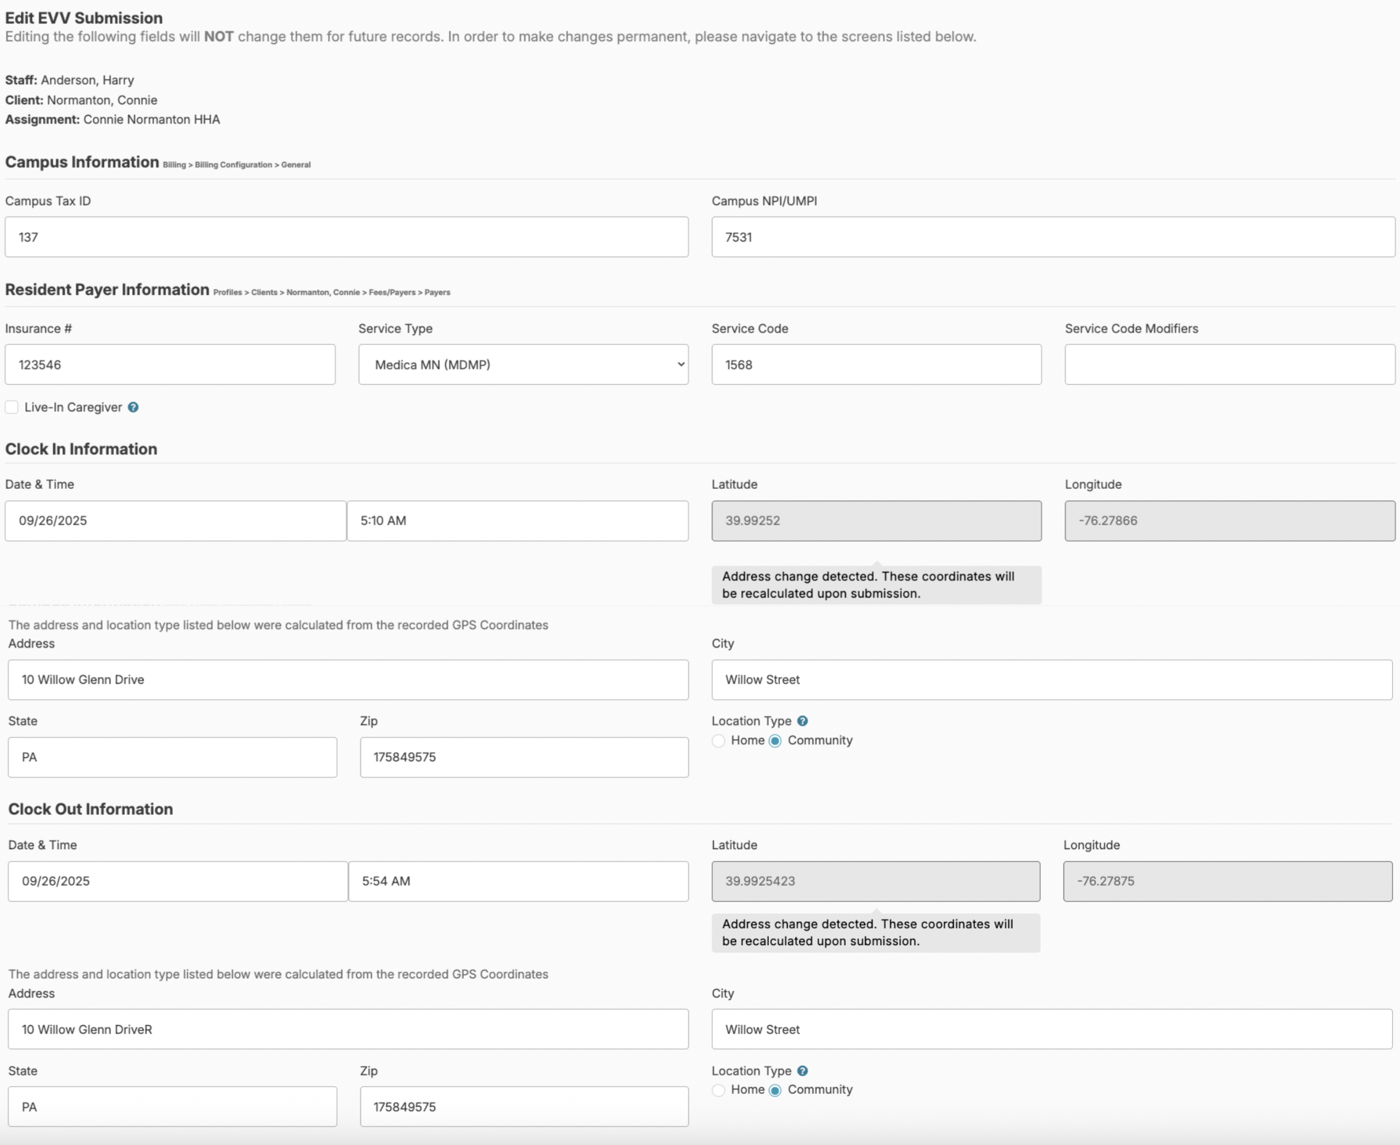Click help icon next to Live-In Caregiver
This screenshot has width=1400, height=1145.
[133, 407]
